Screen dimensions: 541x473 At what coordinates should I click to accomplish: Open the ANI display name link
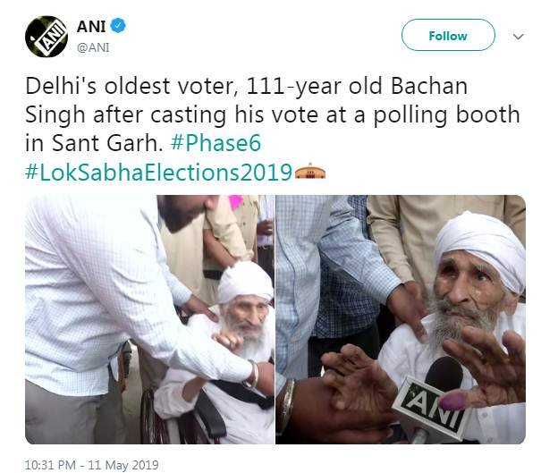[x=89, y=28]
